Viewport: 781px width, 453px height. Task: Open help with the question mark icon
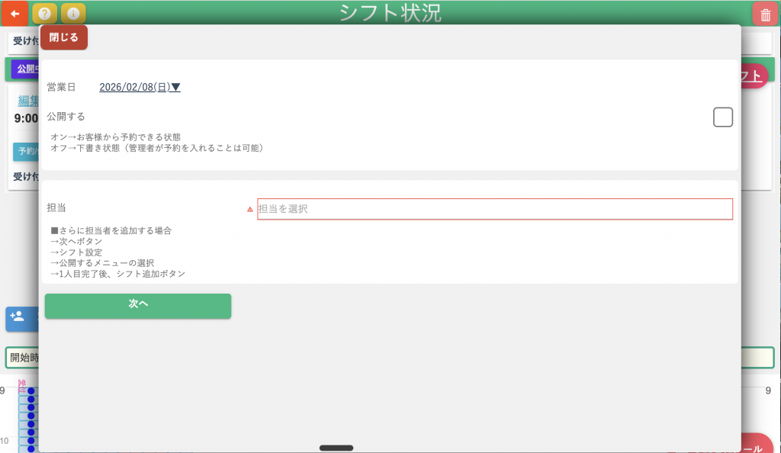pyautogui.click(x=45, y=14)
